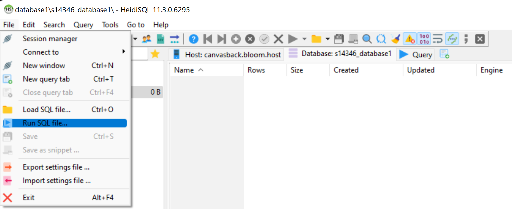
Task: Open the Host: canvasback.bloom.host tab
Action: click(227, 55)
